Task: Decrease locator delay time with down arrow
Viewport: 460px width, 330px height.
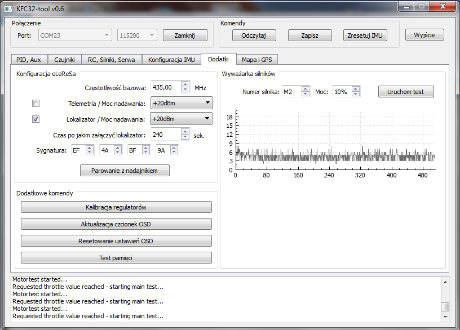Action: pos(185,137)
